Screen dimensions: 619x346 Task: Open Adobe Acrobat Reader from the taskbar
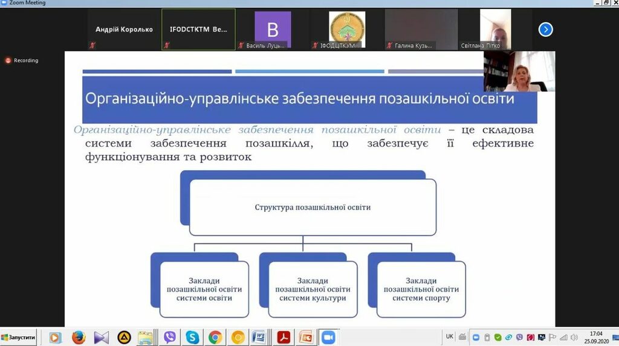[x=284, y=338]
